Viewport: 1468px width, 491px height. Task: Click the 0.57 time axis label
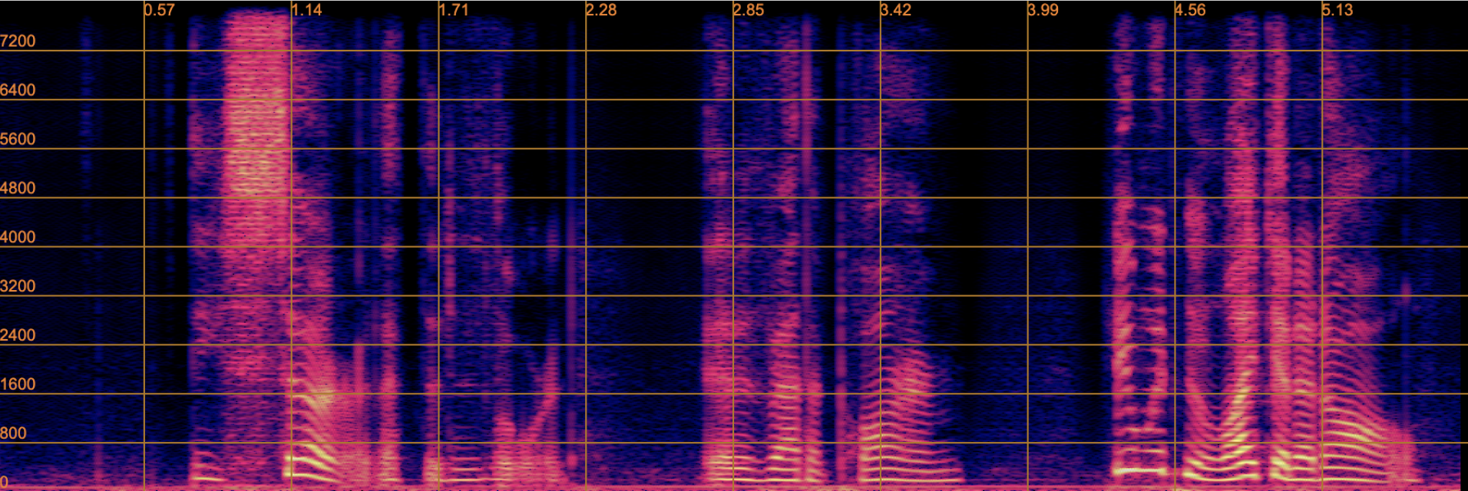point(160,10)
